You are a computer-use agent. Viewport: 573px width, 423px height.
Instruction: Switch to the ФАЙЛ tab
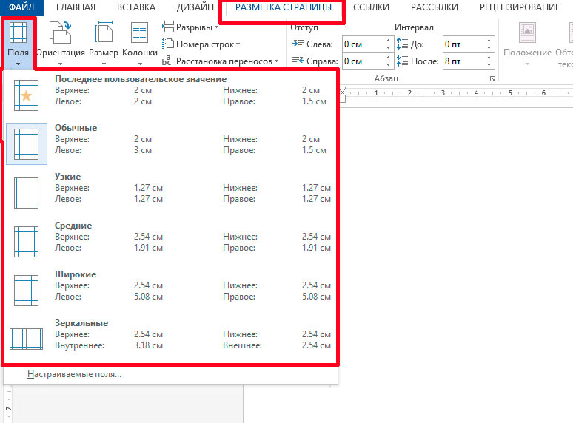click(21, 7)
